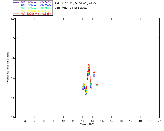Click the x-axis tick label '13'

[x=92, y=121]
